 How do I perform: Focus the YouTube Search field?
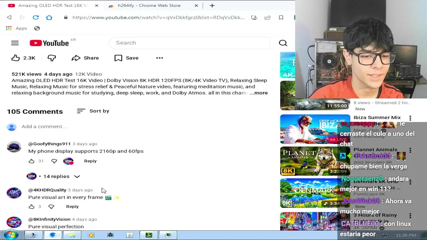coord(189,43)
